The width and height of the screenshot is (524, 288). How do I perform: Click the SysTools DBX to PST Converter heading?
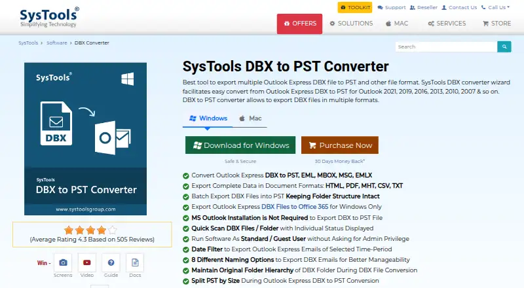pyautogui.click(x=286, y=67)
